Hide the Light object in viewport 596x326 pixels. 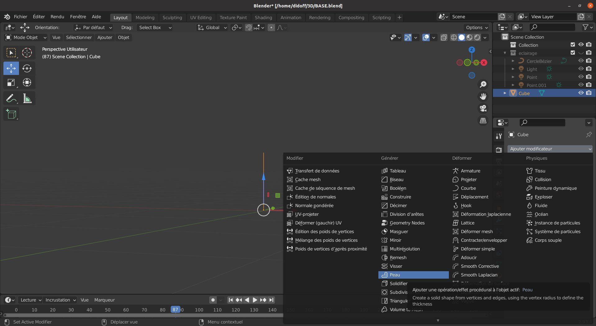tap(581, 69)
